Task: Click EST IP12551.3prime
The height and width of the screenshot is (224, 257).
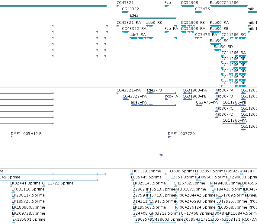Action: (169, 180)
